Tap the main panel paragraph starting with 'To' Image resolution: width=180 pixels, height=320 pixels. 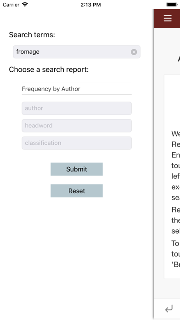click(x=176, y=254)
